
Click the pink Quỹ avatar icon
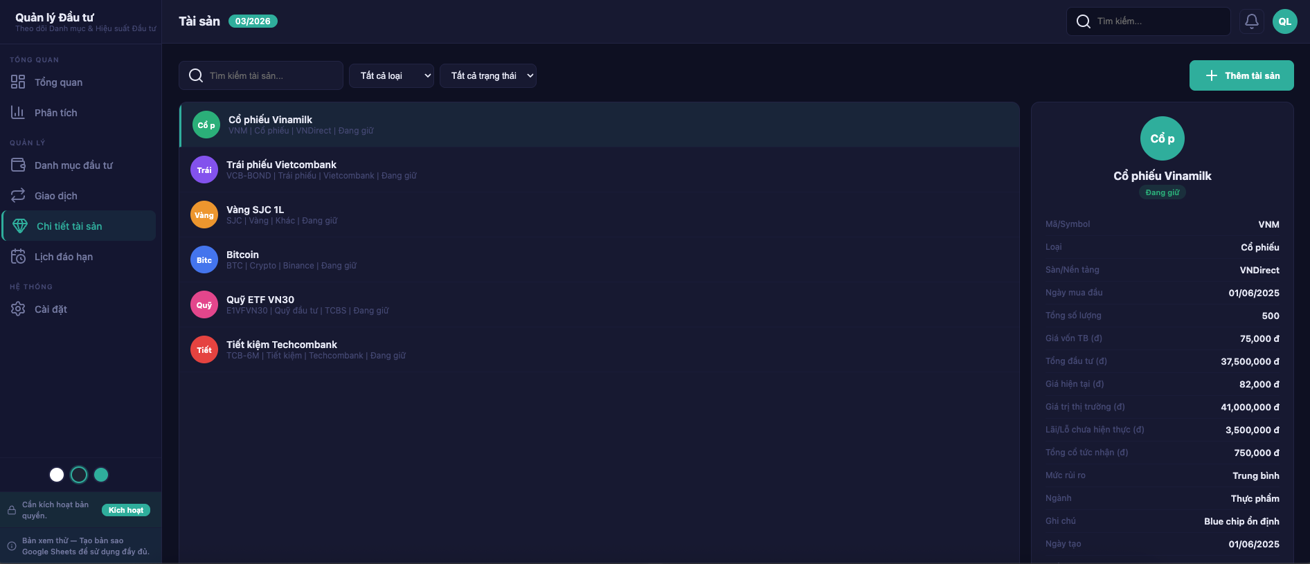tap(204, 305)
